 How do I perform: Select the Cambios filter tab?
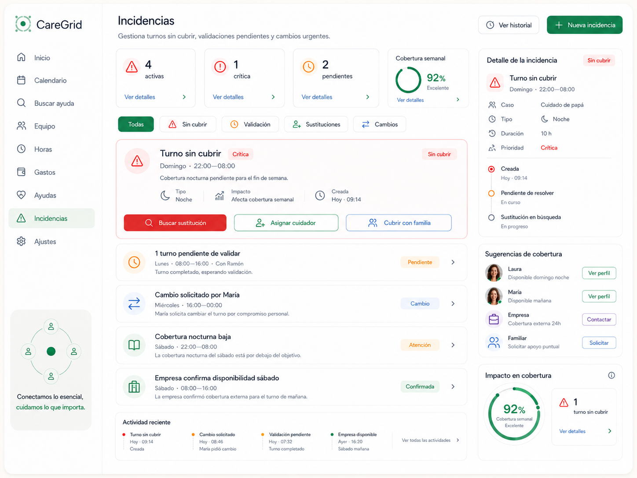(x=380, y=124)
